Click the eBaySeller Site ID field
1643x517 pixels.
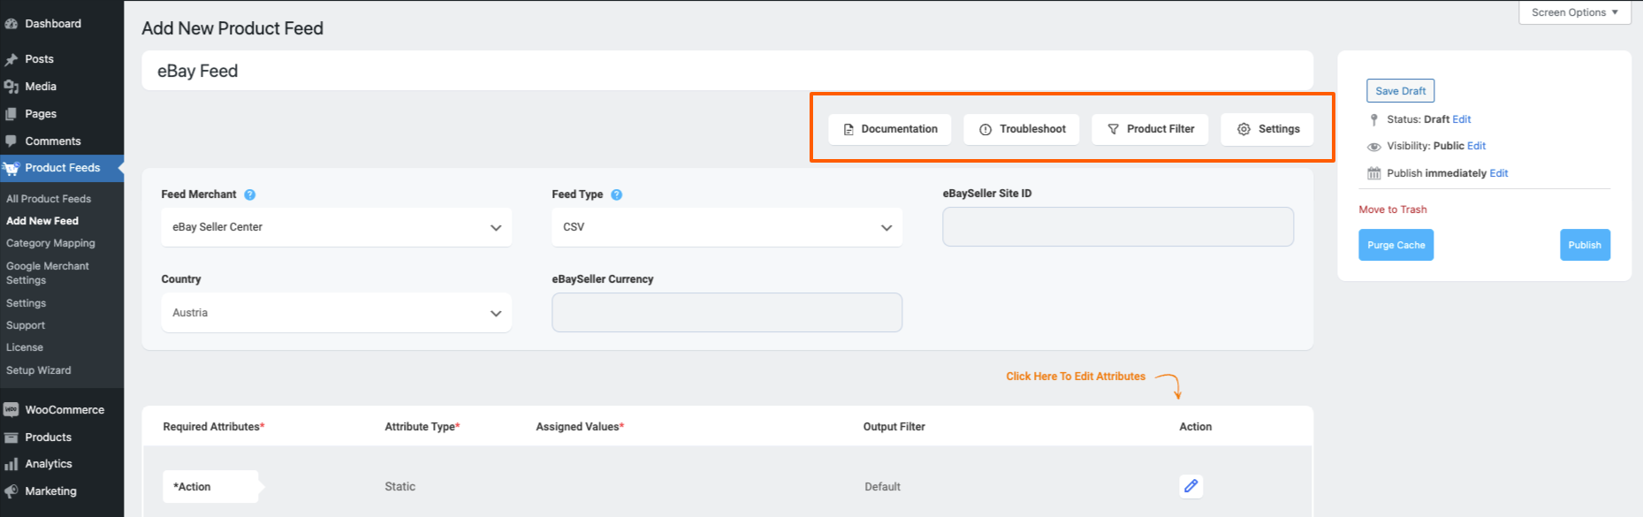point(1118,226)
